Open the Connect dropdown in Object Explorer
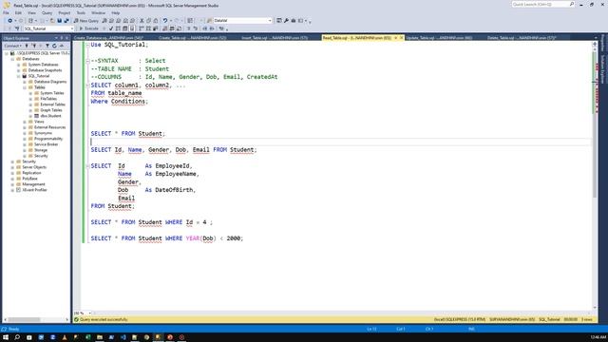 [12, 46]
